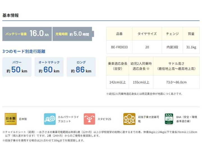Click the 質量 column header
Viewport: 202px width, 152px height.
coord(191,34)
